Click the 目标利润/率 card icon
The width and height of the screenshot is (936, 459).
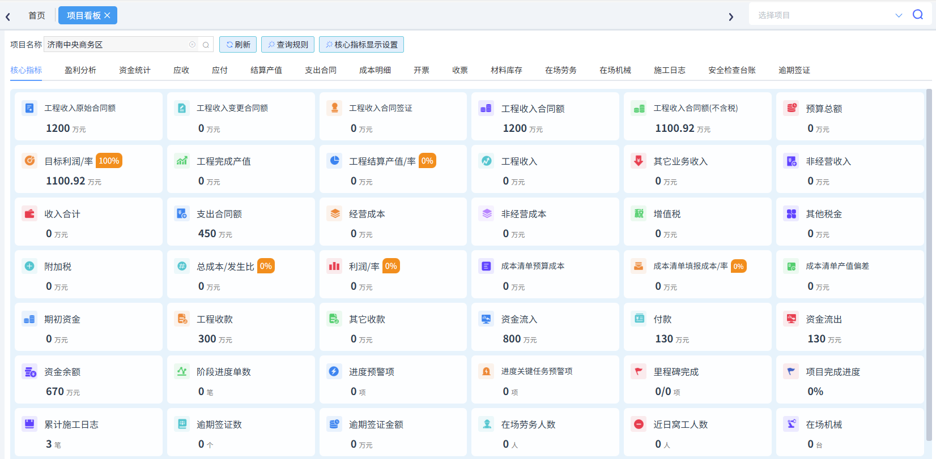pos(29,161)
